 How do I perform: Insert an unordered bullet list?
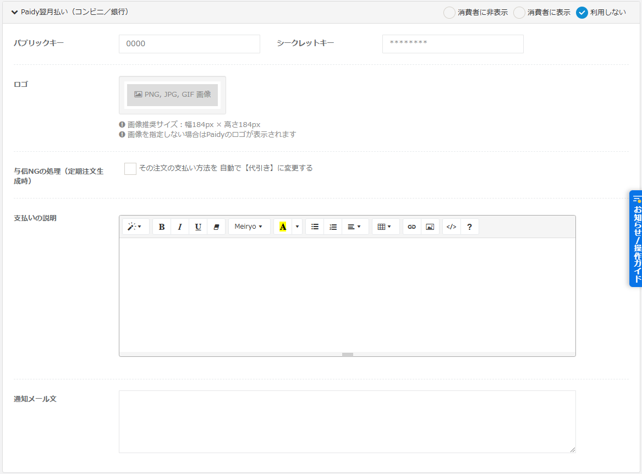click(x=315, y=227)
